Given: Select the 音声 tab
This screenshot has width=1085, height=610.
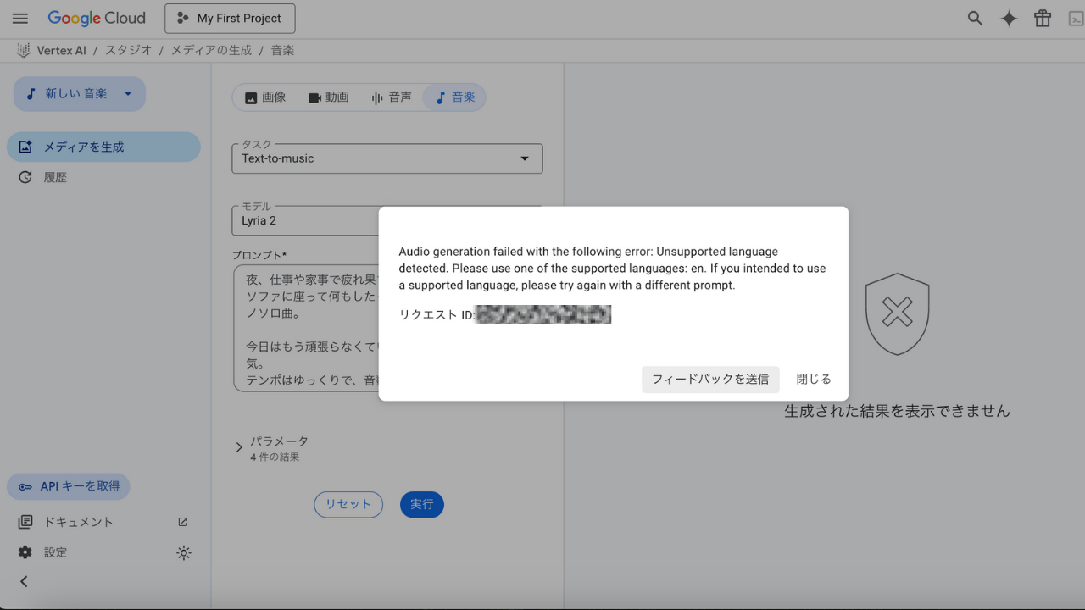Looking at the screenshot, I should pyautogui.click(x=392, y=97).
